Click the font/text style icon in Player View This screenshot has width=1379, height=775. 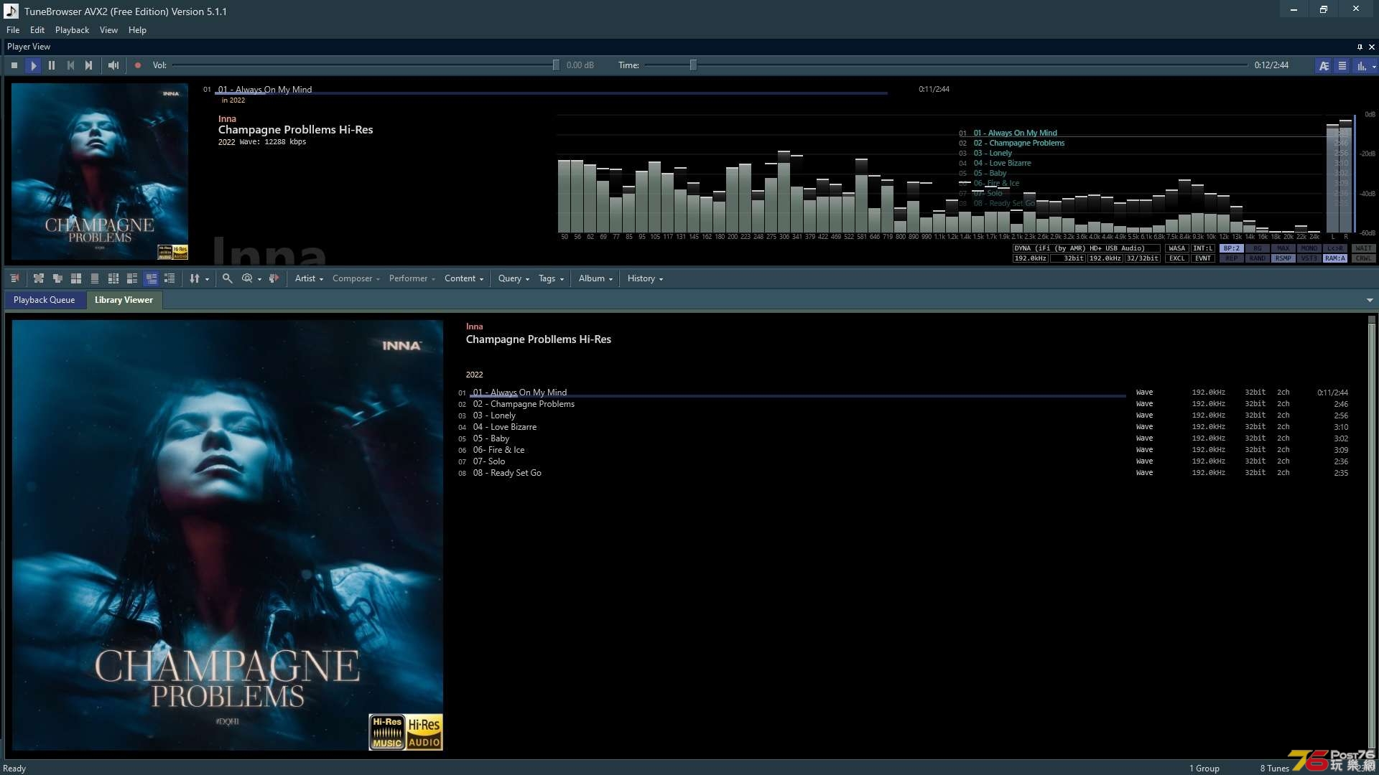click(1324, 65)
